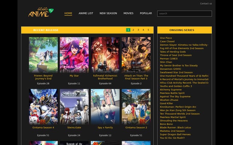Open Tales of Herding Gods link
This screenshot has height=145, width=233.
tap(173, 52)
